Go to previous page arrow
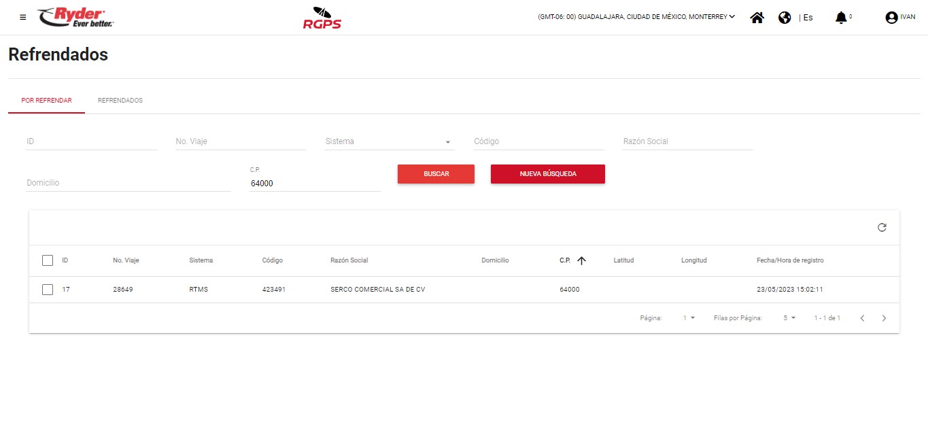The width and height of the screenshot is (928, 446). click(x=862, y=318)
